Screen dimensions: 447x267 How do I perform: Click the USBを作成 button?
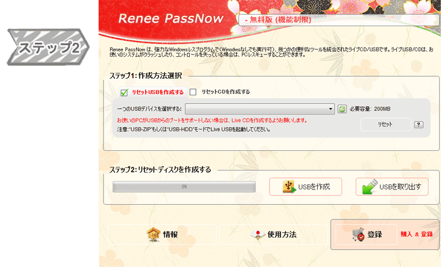(x=306, y=186)
